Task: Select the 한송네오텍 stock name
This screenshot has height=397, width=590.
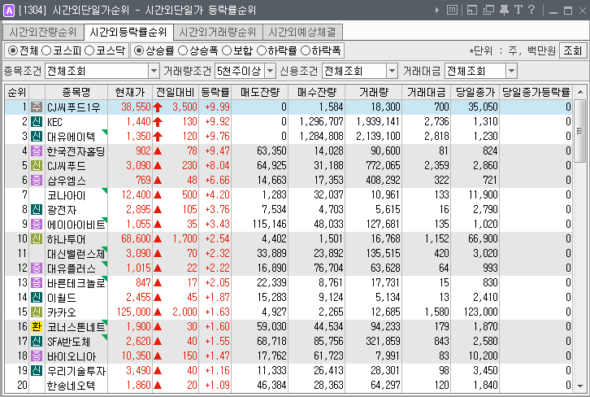Action: [x=71, y=386]
